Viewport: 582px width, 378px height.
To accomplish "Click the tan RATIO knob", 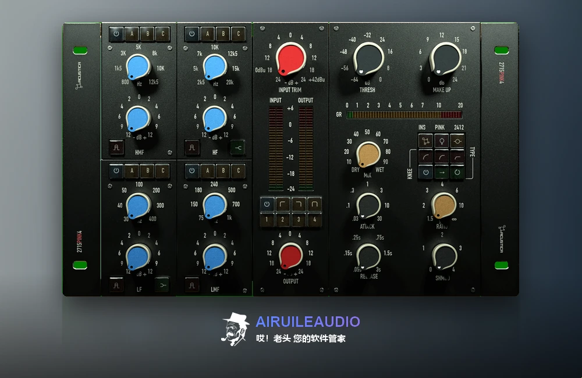I will pos(444,205).
